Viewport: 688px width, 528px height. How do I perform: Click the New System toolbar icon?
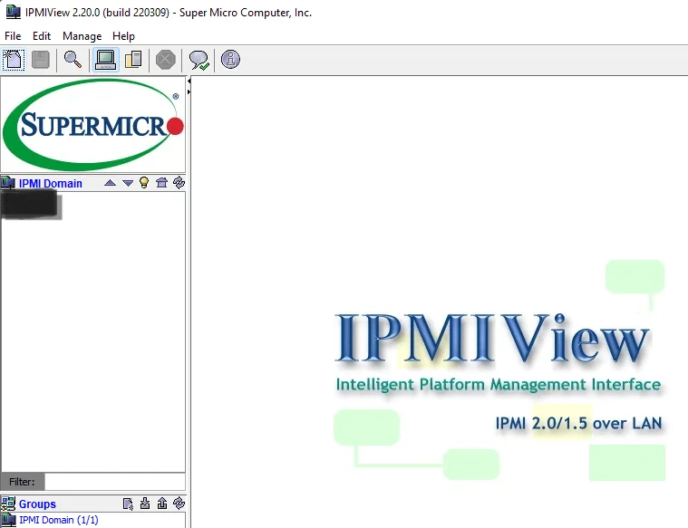tap(14, 60)
